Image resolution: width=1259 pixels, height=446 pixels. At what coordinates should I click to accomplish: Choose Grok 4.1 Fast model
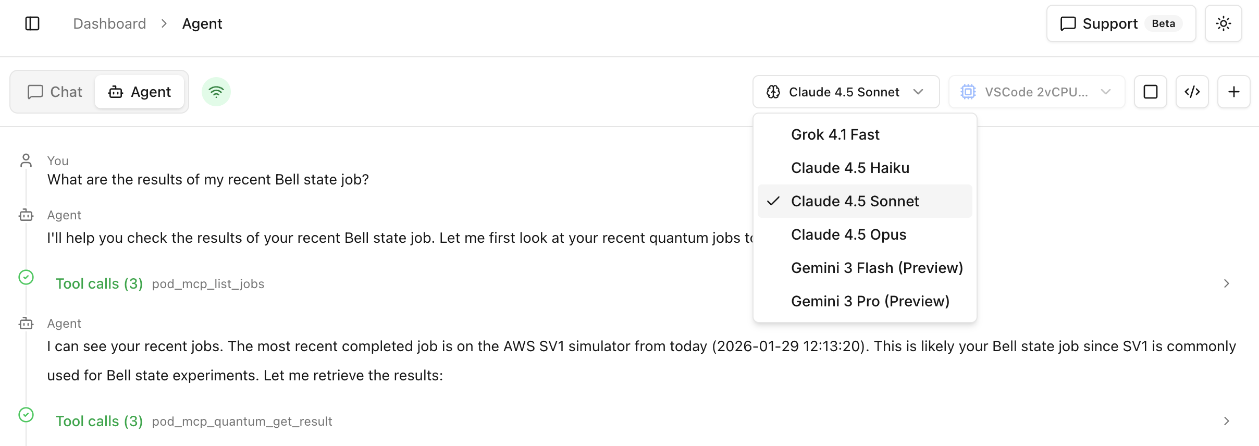click(x=835, y=134)
